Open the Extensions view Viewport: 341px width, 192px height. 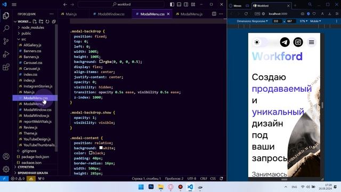coord(6,67)
